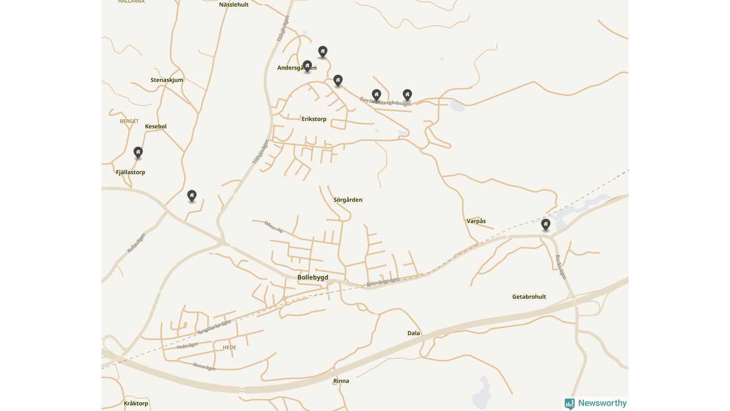730x411 pixels.
Task: Click the Boråsvägen road label
Action: tap(561, 267)
